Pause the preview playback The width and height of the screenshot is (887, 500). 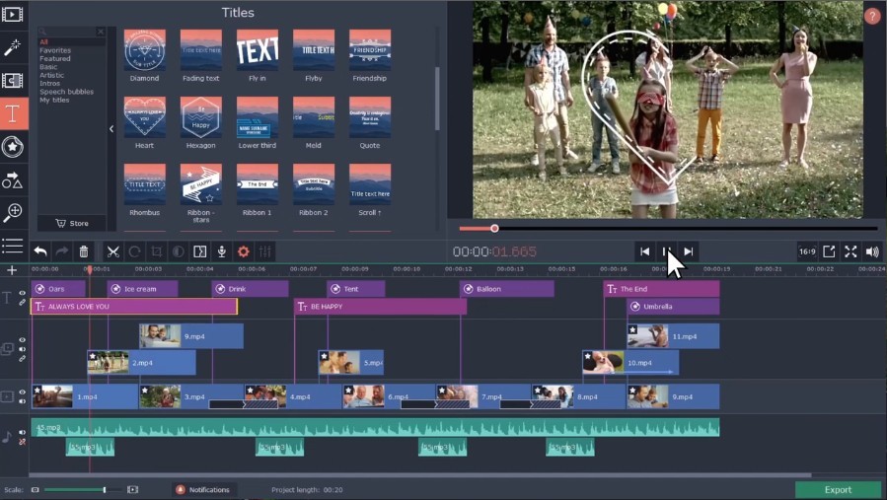666,251
